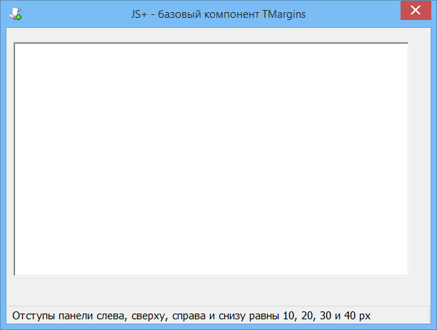Close the TMargins window
Image resolution: width=437 pixels, height=330 pixels.
416,10
